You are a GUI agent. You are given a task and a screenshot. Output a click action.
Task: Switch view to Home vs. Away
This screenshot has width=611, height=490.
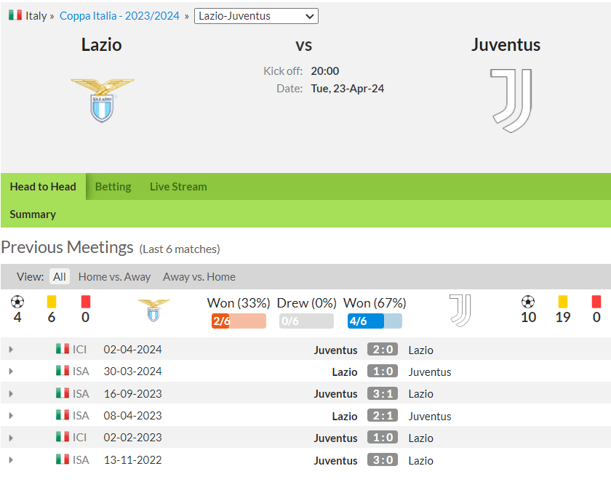(114, 277)
